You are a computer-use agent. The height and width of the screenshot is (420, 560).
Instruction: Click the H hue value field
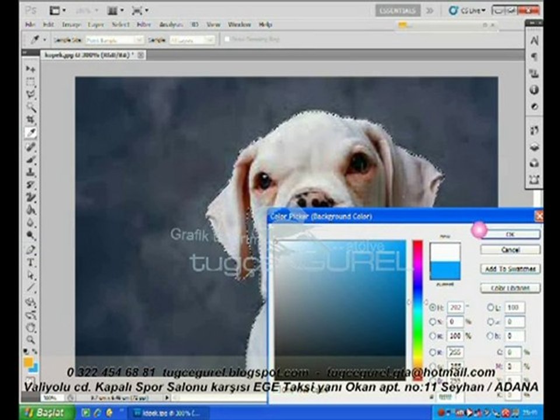455,307
